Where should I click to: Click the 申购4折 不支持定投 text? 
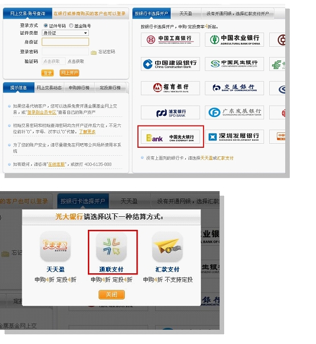168,280
